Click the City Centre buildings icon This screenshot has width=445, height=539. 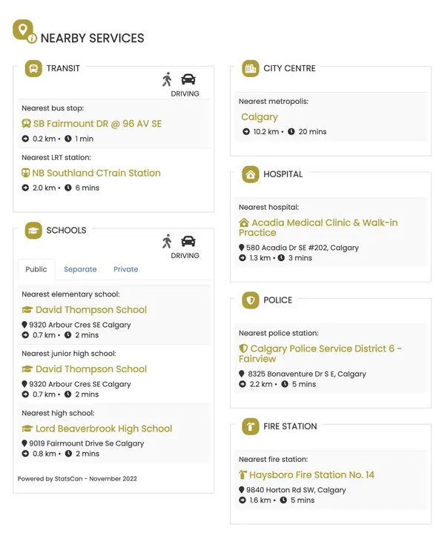(x=251, y=68)
